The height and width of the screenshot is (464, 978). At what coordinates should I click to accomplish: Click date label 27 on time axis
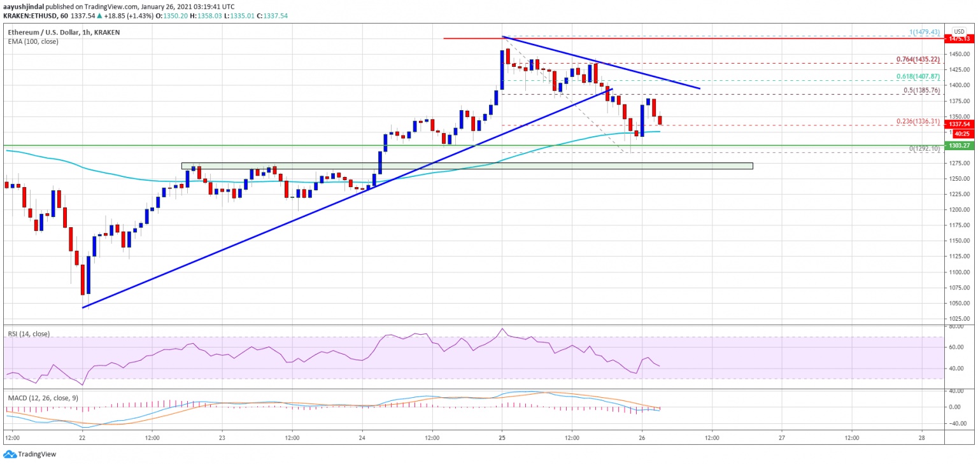click(x=781, y=438)
